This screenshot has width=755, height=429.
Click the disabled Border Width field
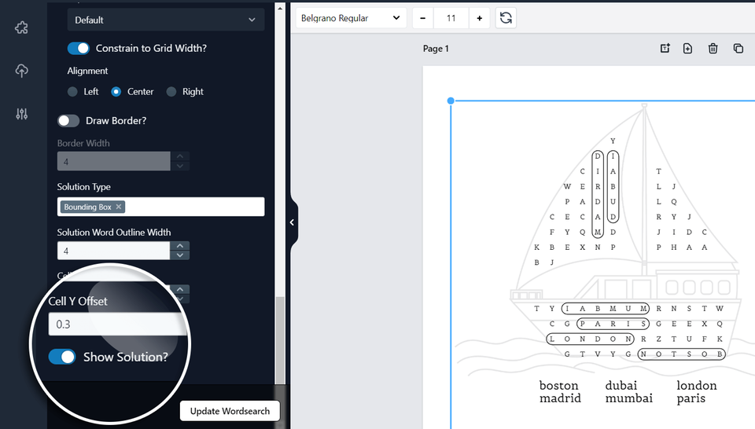113,162
